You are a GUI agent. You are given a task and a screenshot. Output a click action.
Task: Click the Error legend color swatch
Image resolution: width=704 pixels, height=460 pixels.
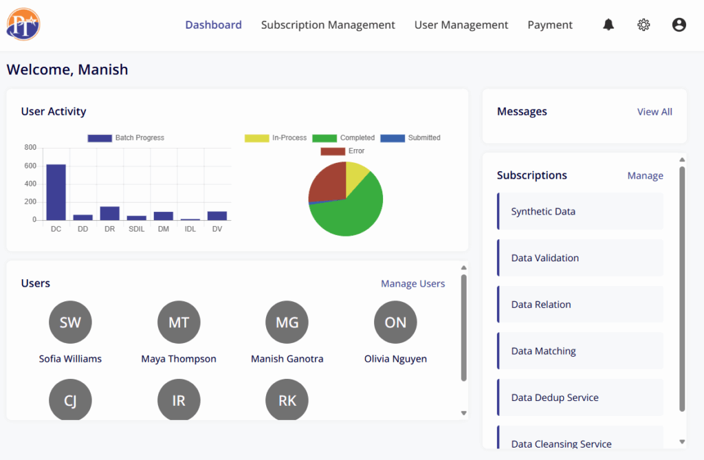tap(333, 151)
